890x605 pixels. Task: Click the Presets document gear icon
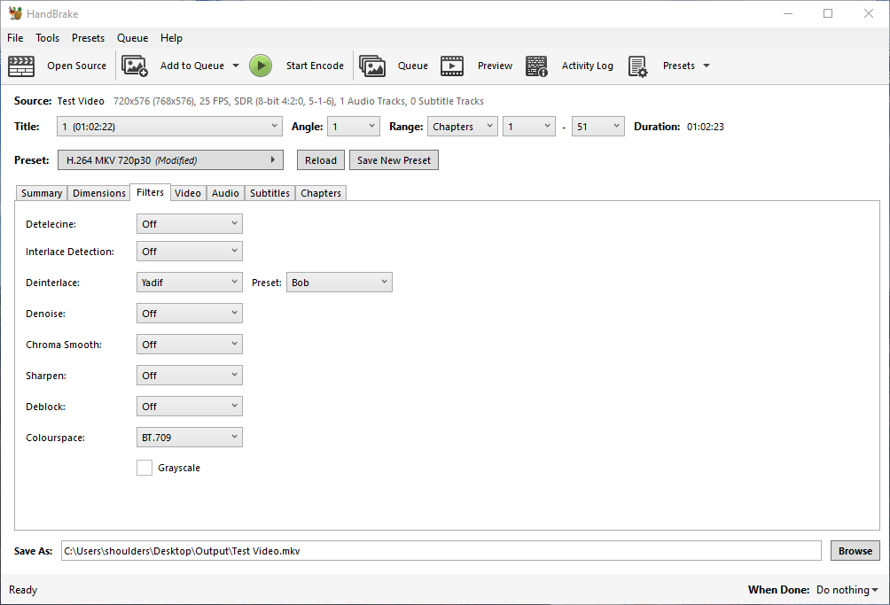[x=638, y=66]
